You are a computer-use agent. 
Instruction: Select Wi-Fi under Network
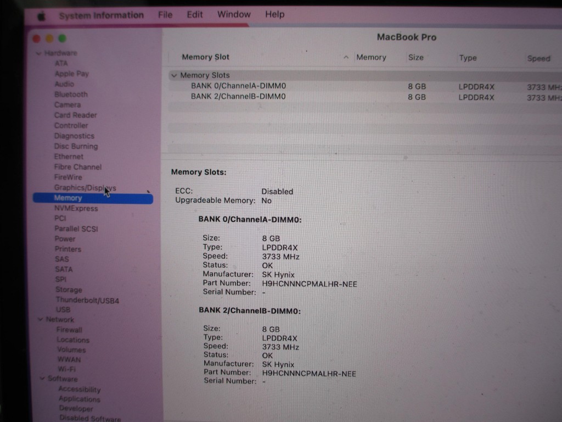pos(66,369)
